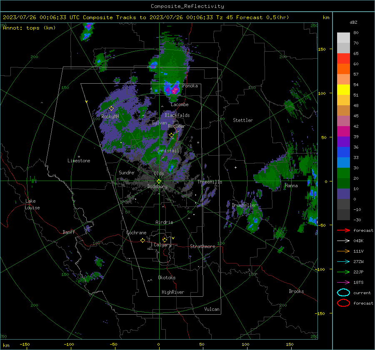The image size is (375, 350).
Task: Click the yellow diamond marker below Cochrane
Action: (x=142, y=240)
